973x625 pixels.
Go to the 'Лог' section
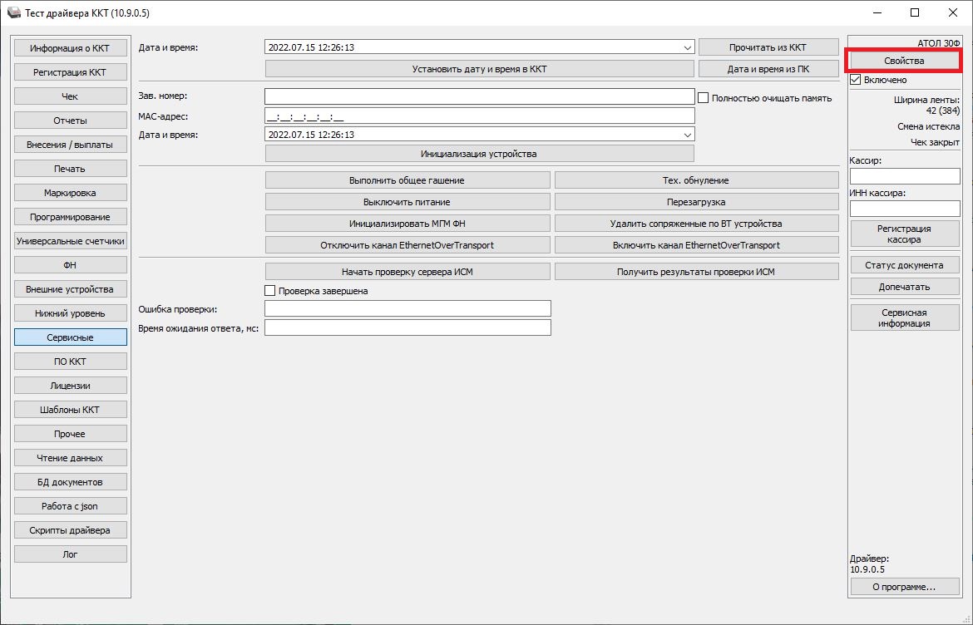click(x=70, y=554)
